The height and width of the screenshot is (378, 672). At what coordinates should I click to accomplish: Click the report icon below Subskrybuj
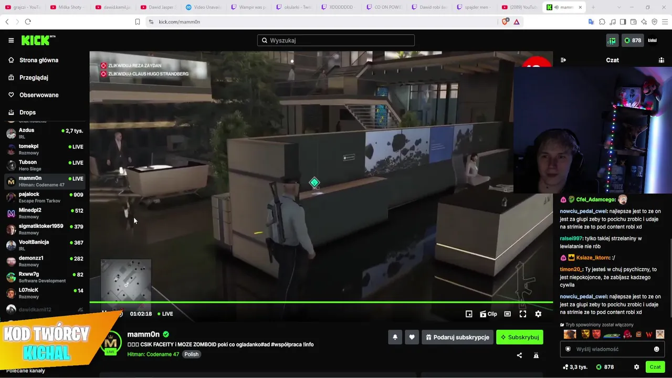(x=536, y=355)
